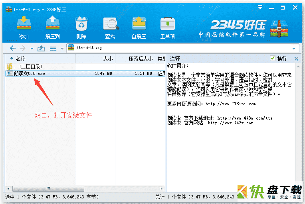Open the 查找 (Find) tool

(111, 24)
